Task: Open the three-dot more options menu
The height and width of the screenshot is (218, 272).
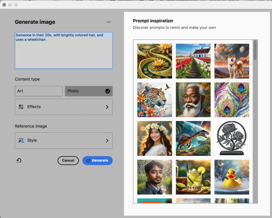Action: coord(108,22)
